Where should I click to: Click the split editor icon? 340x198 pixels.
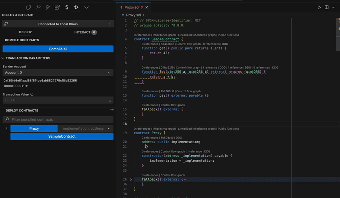click(x=327, y=7)
